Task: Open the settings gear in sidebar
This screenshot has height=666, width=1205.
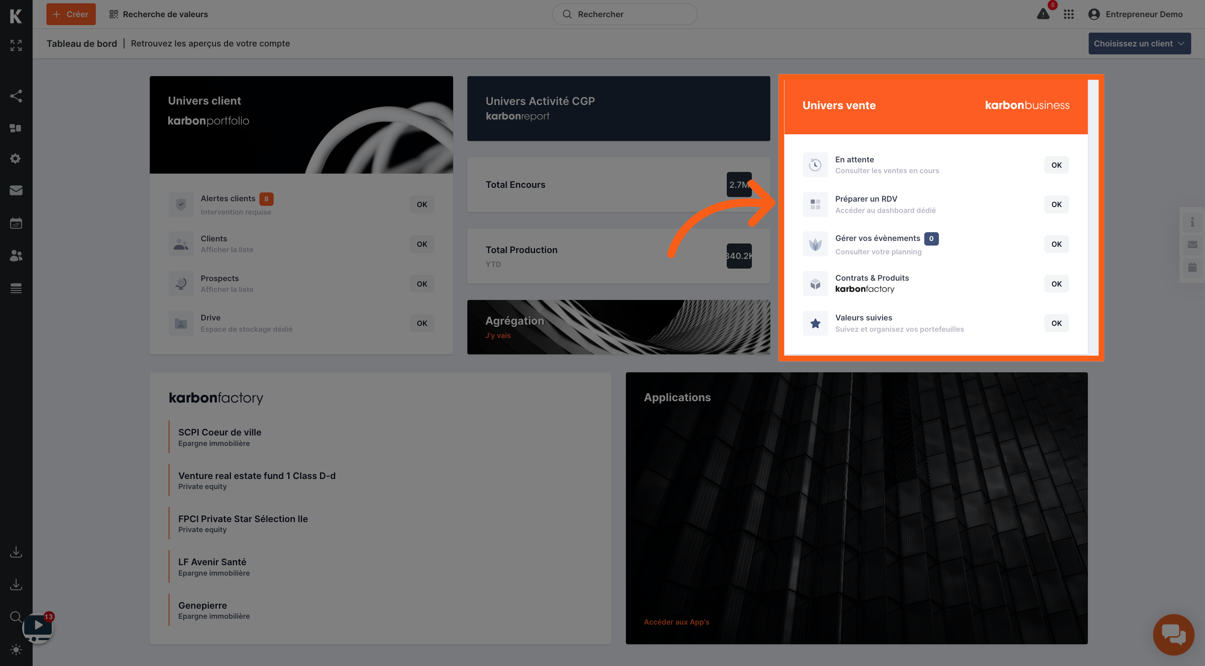Action: [16, 159]
